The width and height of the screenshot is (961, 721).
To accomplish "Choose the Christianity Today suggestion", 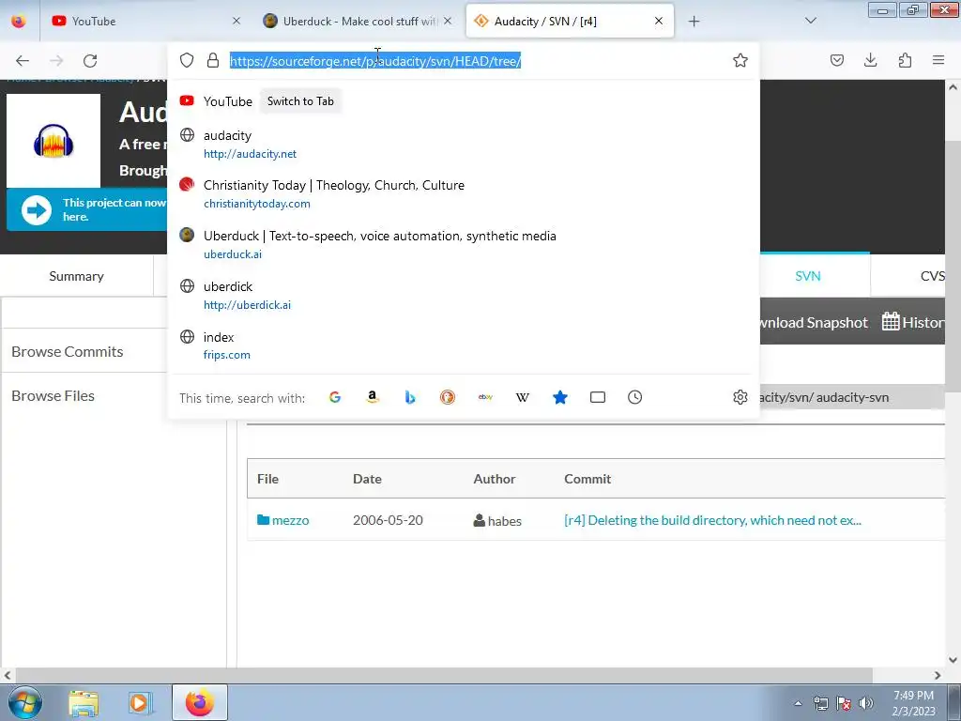I will coord(464,193).
